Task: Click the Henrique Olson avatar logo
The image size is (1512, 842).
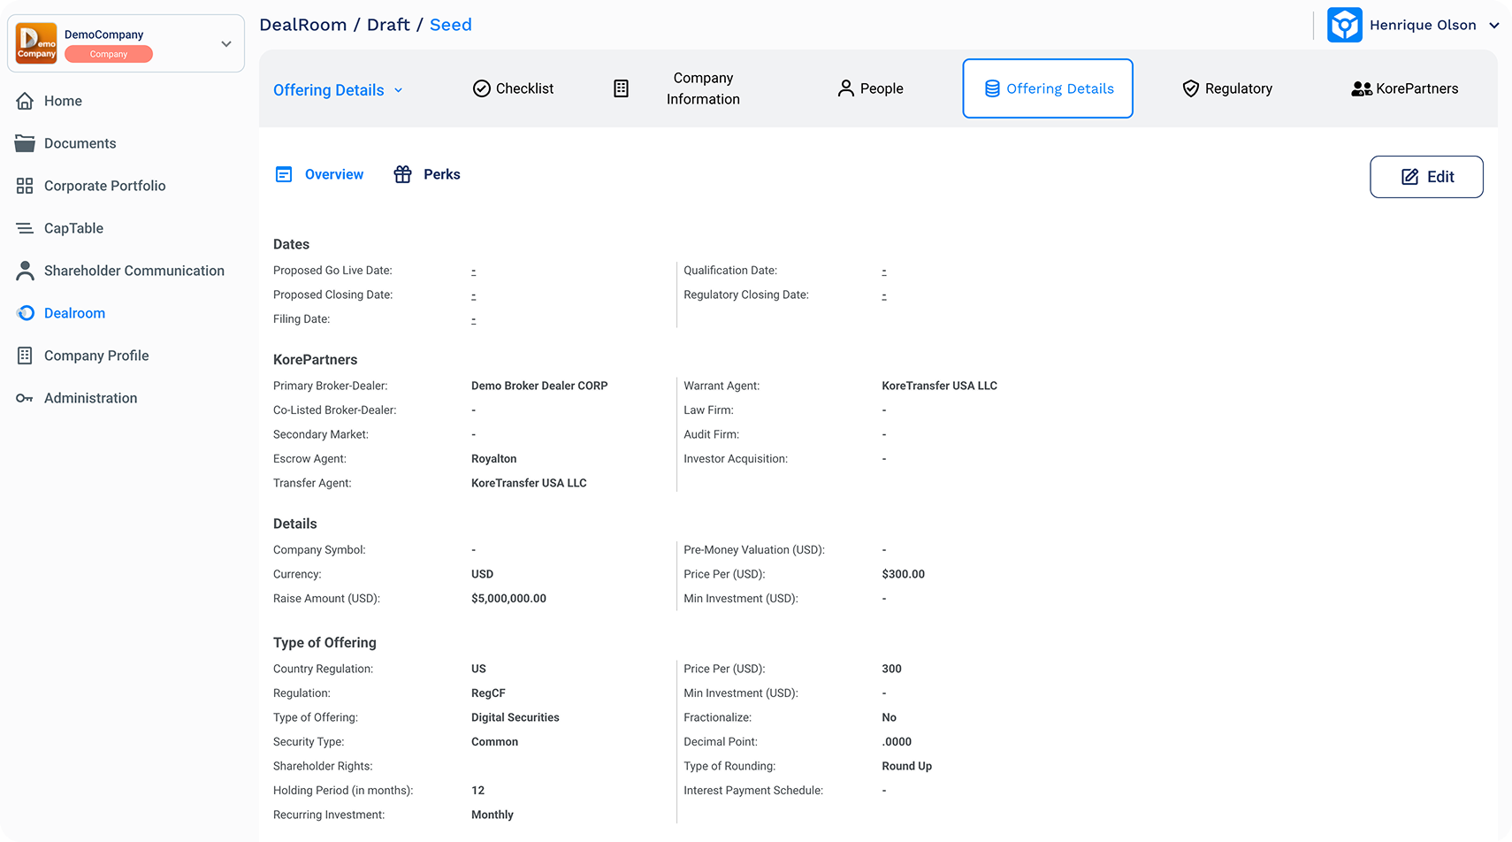Action: pos(1345,25)
